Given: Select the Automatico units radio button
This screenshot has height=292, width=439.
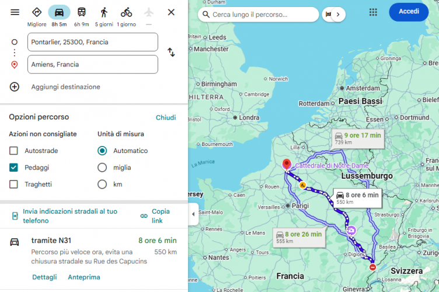Looking at the screenshot, I should (x=102, y=151).
